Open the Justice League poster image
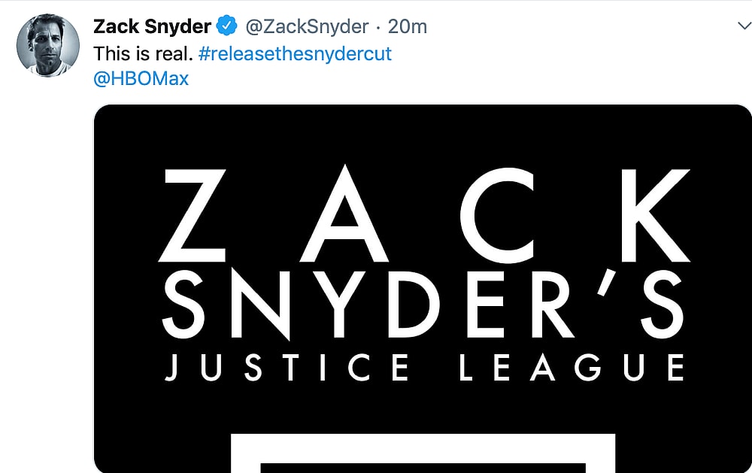The width and height of the screenshot is (752, 473). 421,286
